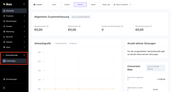Screen dimensions: 171x92
Task: Select the Dieses Jahr tab
Action: 106,5
